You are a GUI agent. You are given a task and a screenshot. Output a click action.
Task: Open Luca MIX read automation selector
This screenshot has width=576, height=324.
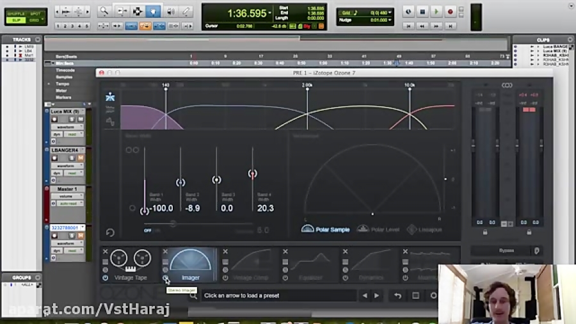click(74, 134)
